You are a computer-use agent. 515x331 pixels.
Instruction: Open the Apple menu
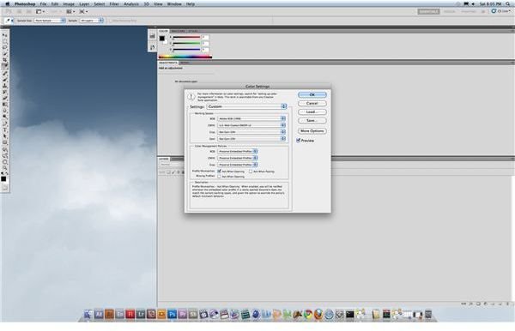pyautogui.click(x=7, y=4)
